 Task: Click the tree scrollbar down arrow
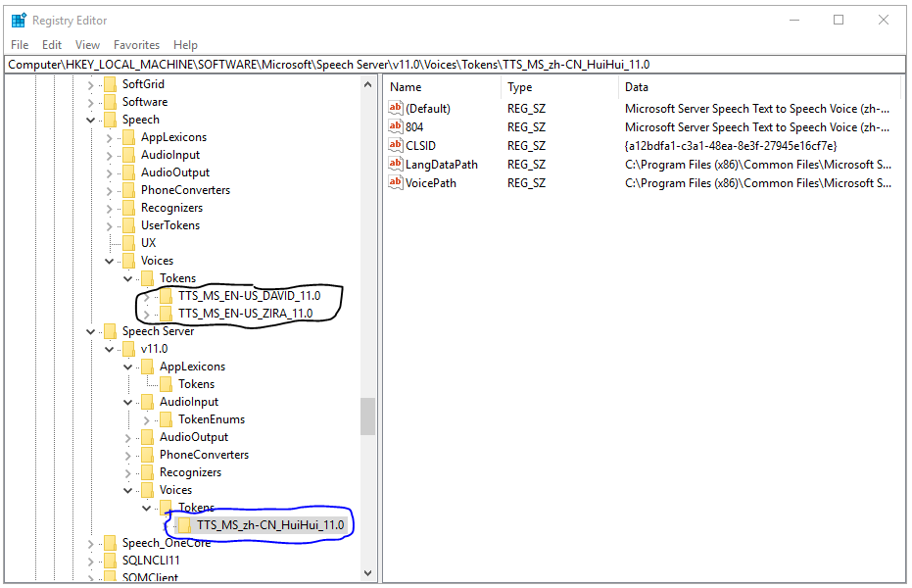(367, 573)
